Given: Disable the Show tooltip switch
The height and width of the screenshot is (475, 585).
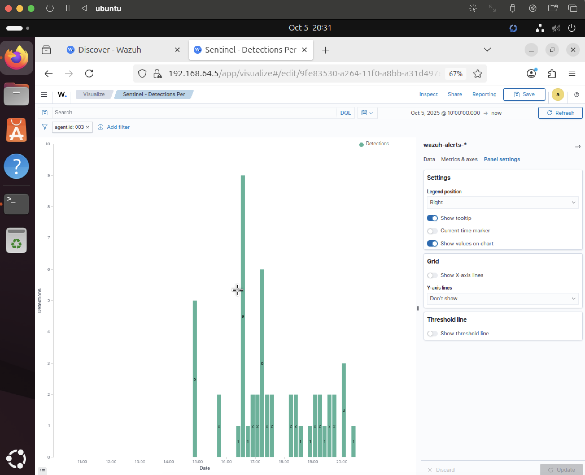Looking at the screenshot, I should click(x=432, y=218).
